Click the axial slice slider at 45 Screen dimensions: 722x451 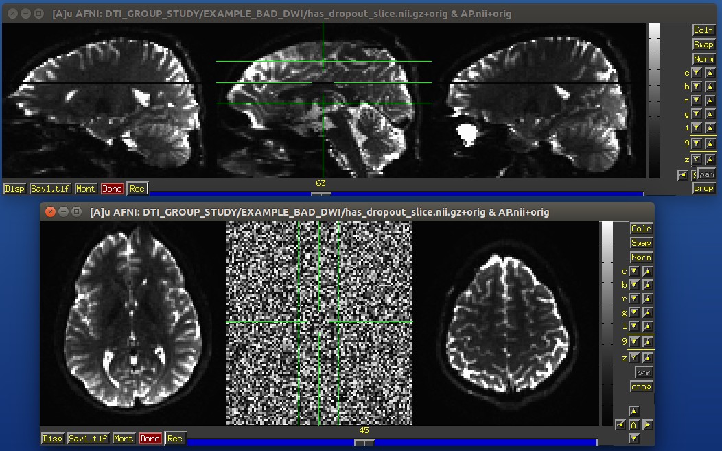(364, 442)
